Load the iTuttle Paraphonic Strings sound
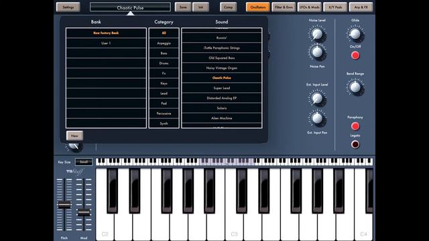The height and width of the screenshot is (241, 429). coord(222,48)
